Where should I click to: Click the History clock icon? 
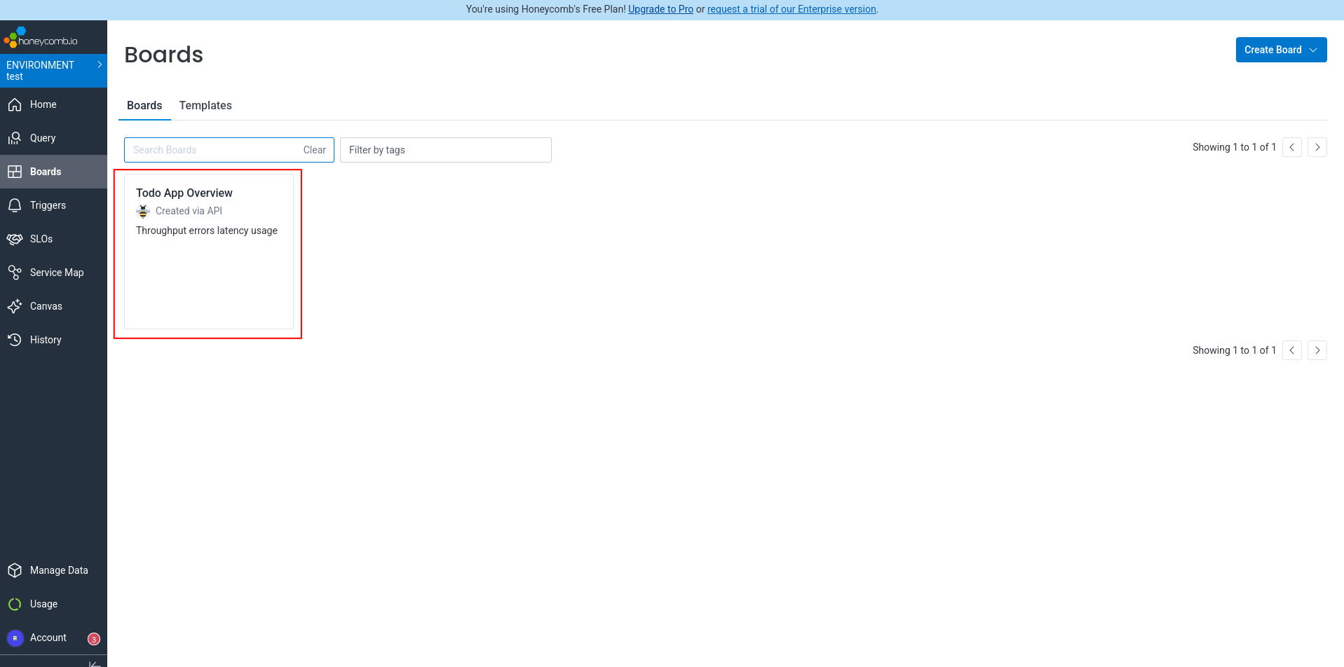pos(15,340)
